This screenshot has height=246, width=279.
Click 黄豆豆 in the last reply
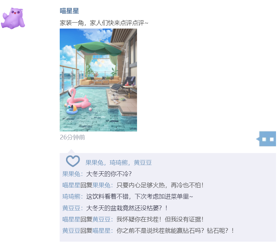pos(71,231)
